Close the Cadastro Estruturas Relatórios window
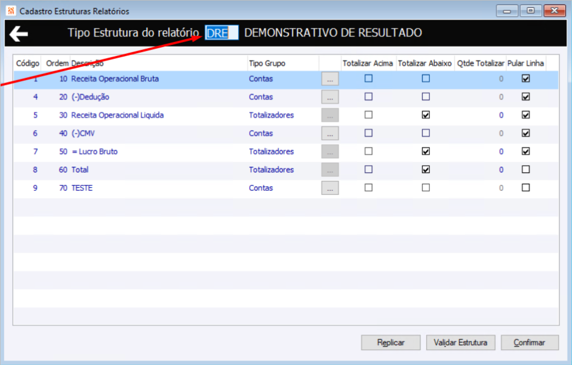The image size is (572, 365). coord(555,11)
